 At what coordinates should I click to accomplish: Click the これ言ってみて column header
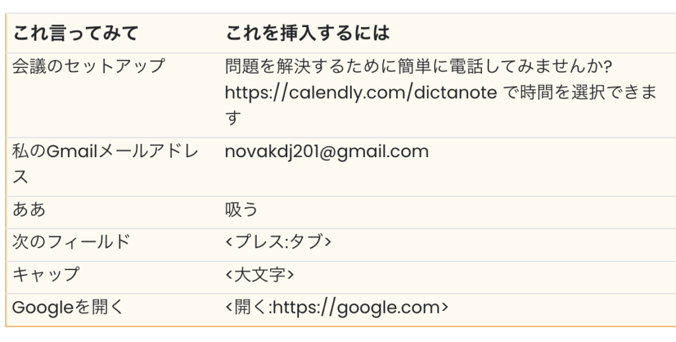(75, 33)
